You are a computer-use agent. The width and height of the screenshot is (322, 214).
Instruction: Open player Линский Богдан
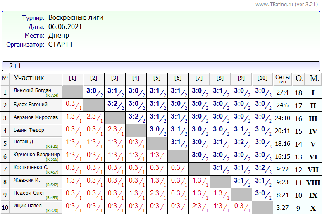32,91
